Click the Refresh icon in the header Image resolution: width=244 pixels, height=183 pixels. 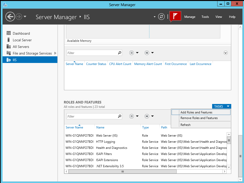click(161, 17)
